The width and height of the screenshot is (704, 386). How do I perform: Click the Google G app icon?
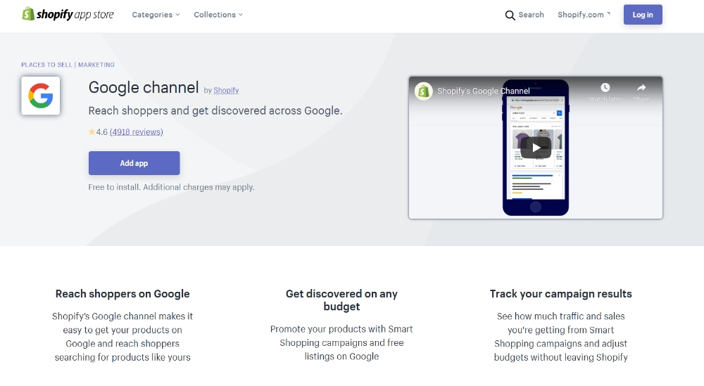[41, 96]
